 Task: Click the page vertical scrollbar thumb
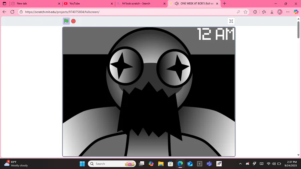[x=298, y=30]
